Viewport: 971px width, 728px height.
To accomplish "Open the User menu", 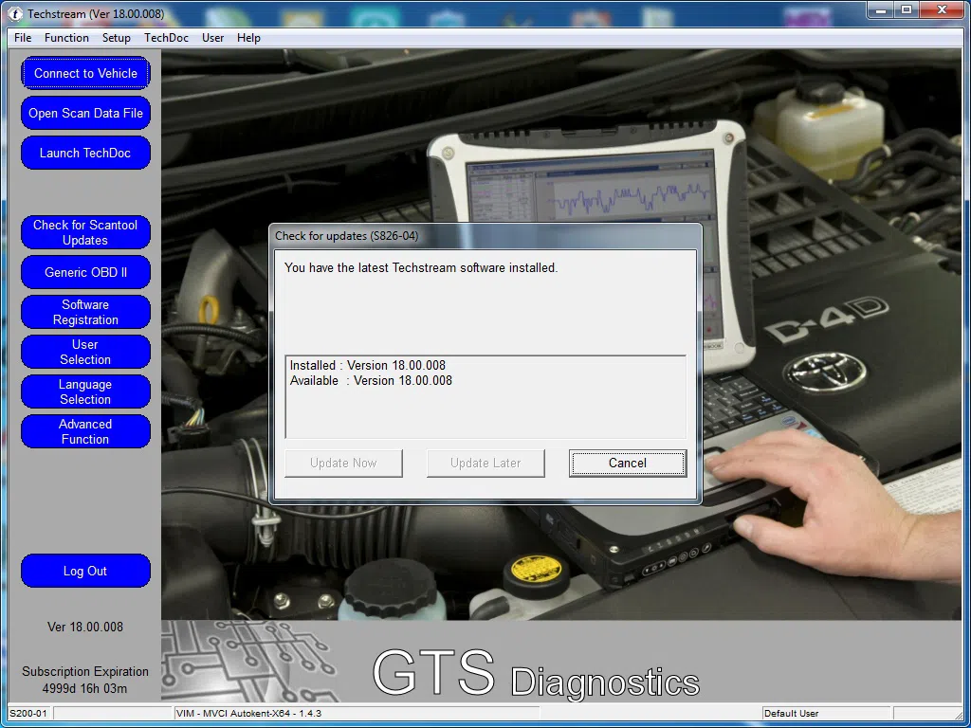I will point(213,38).
